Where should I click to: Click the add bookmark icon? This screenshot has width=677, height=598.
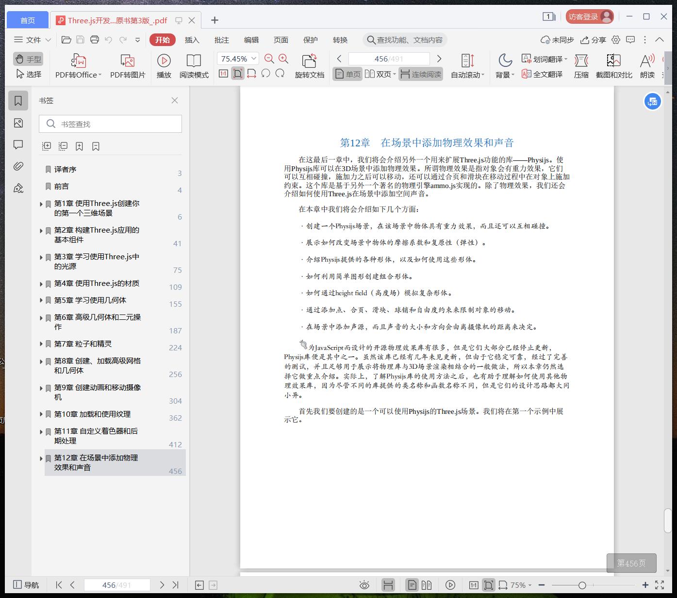click(79, 146)
